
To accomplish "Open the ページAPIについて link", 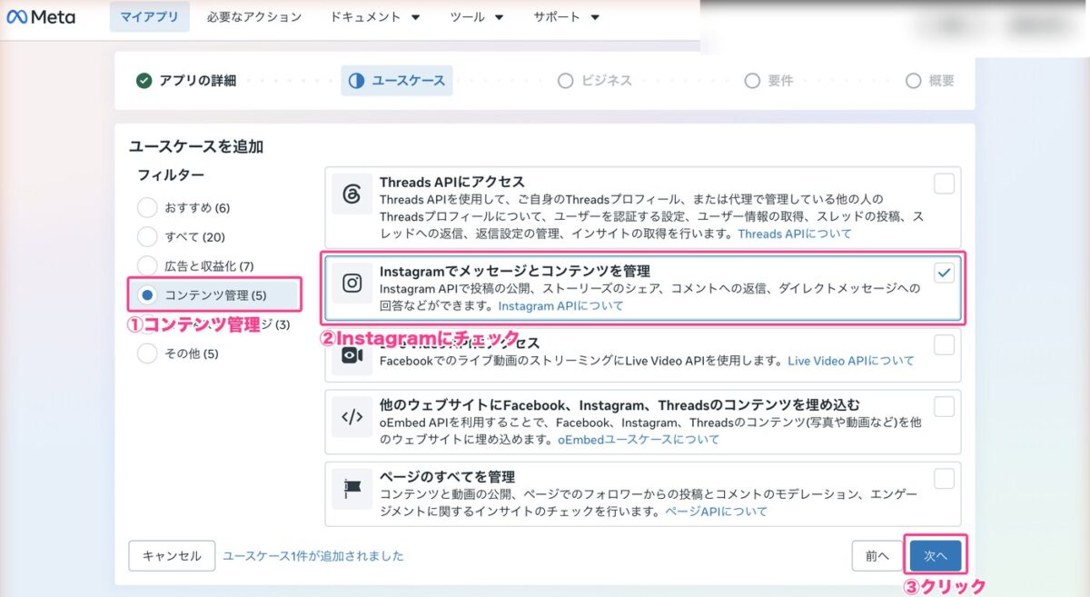I will (x=717, y=512).
